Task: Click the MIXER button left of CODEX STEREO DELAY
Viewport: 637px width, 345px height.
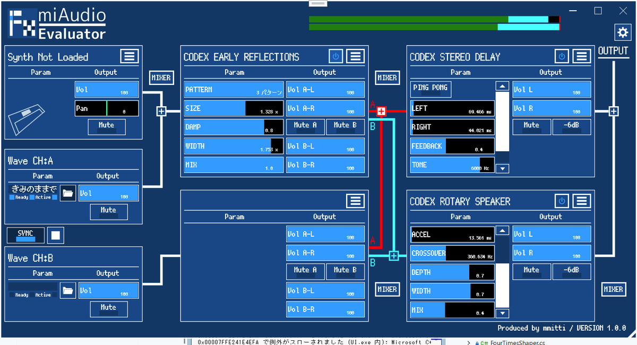Action: coord(387,78)
